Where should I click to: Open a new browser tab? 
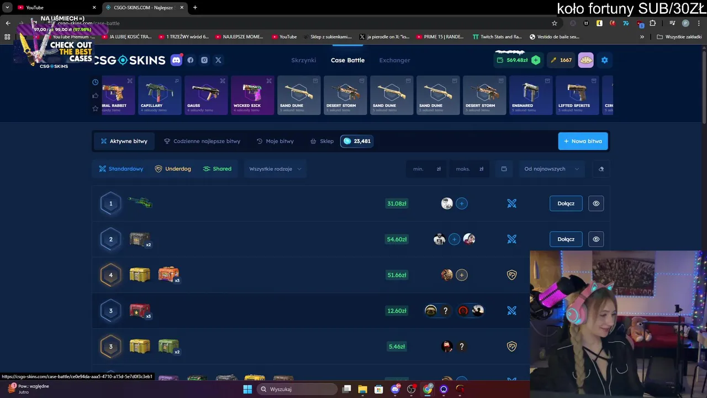click(x=195, y=8)
